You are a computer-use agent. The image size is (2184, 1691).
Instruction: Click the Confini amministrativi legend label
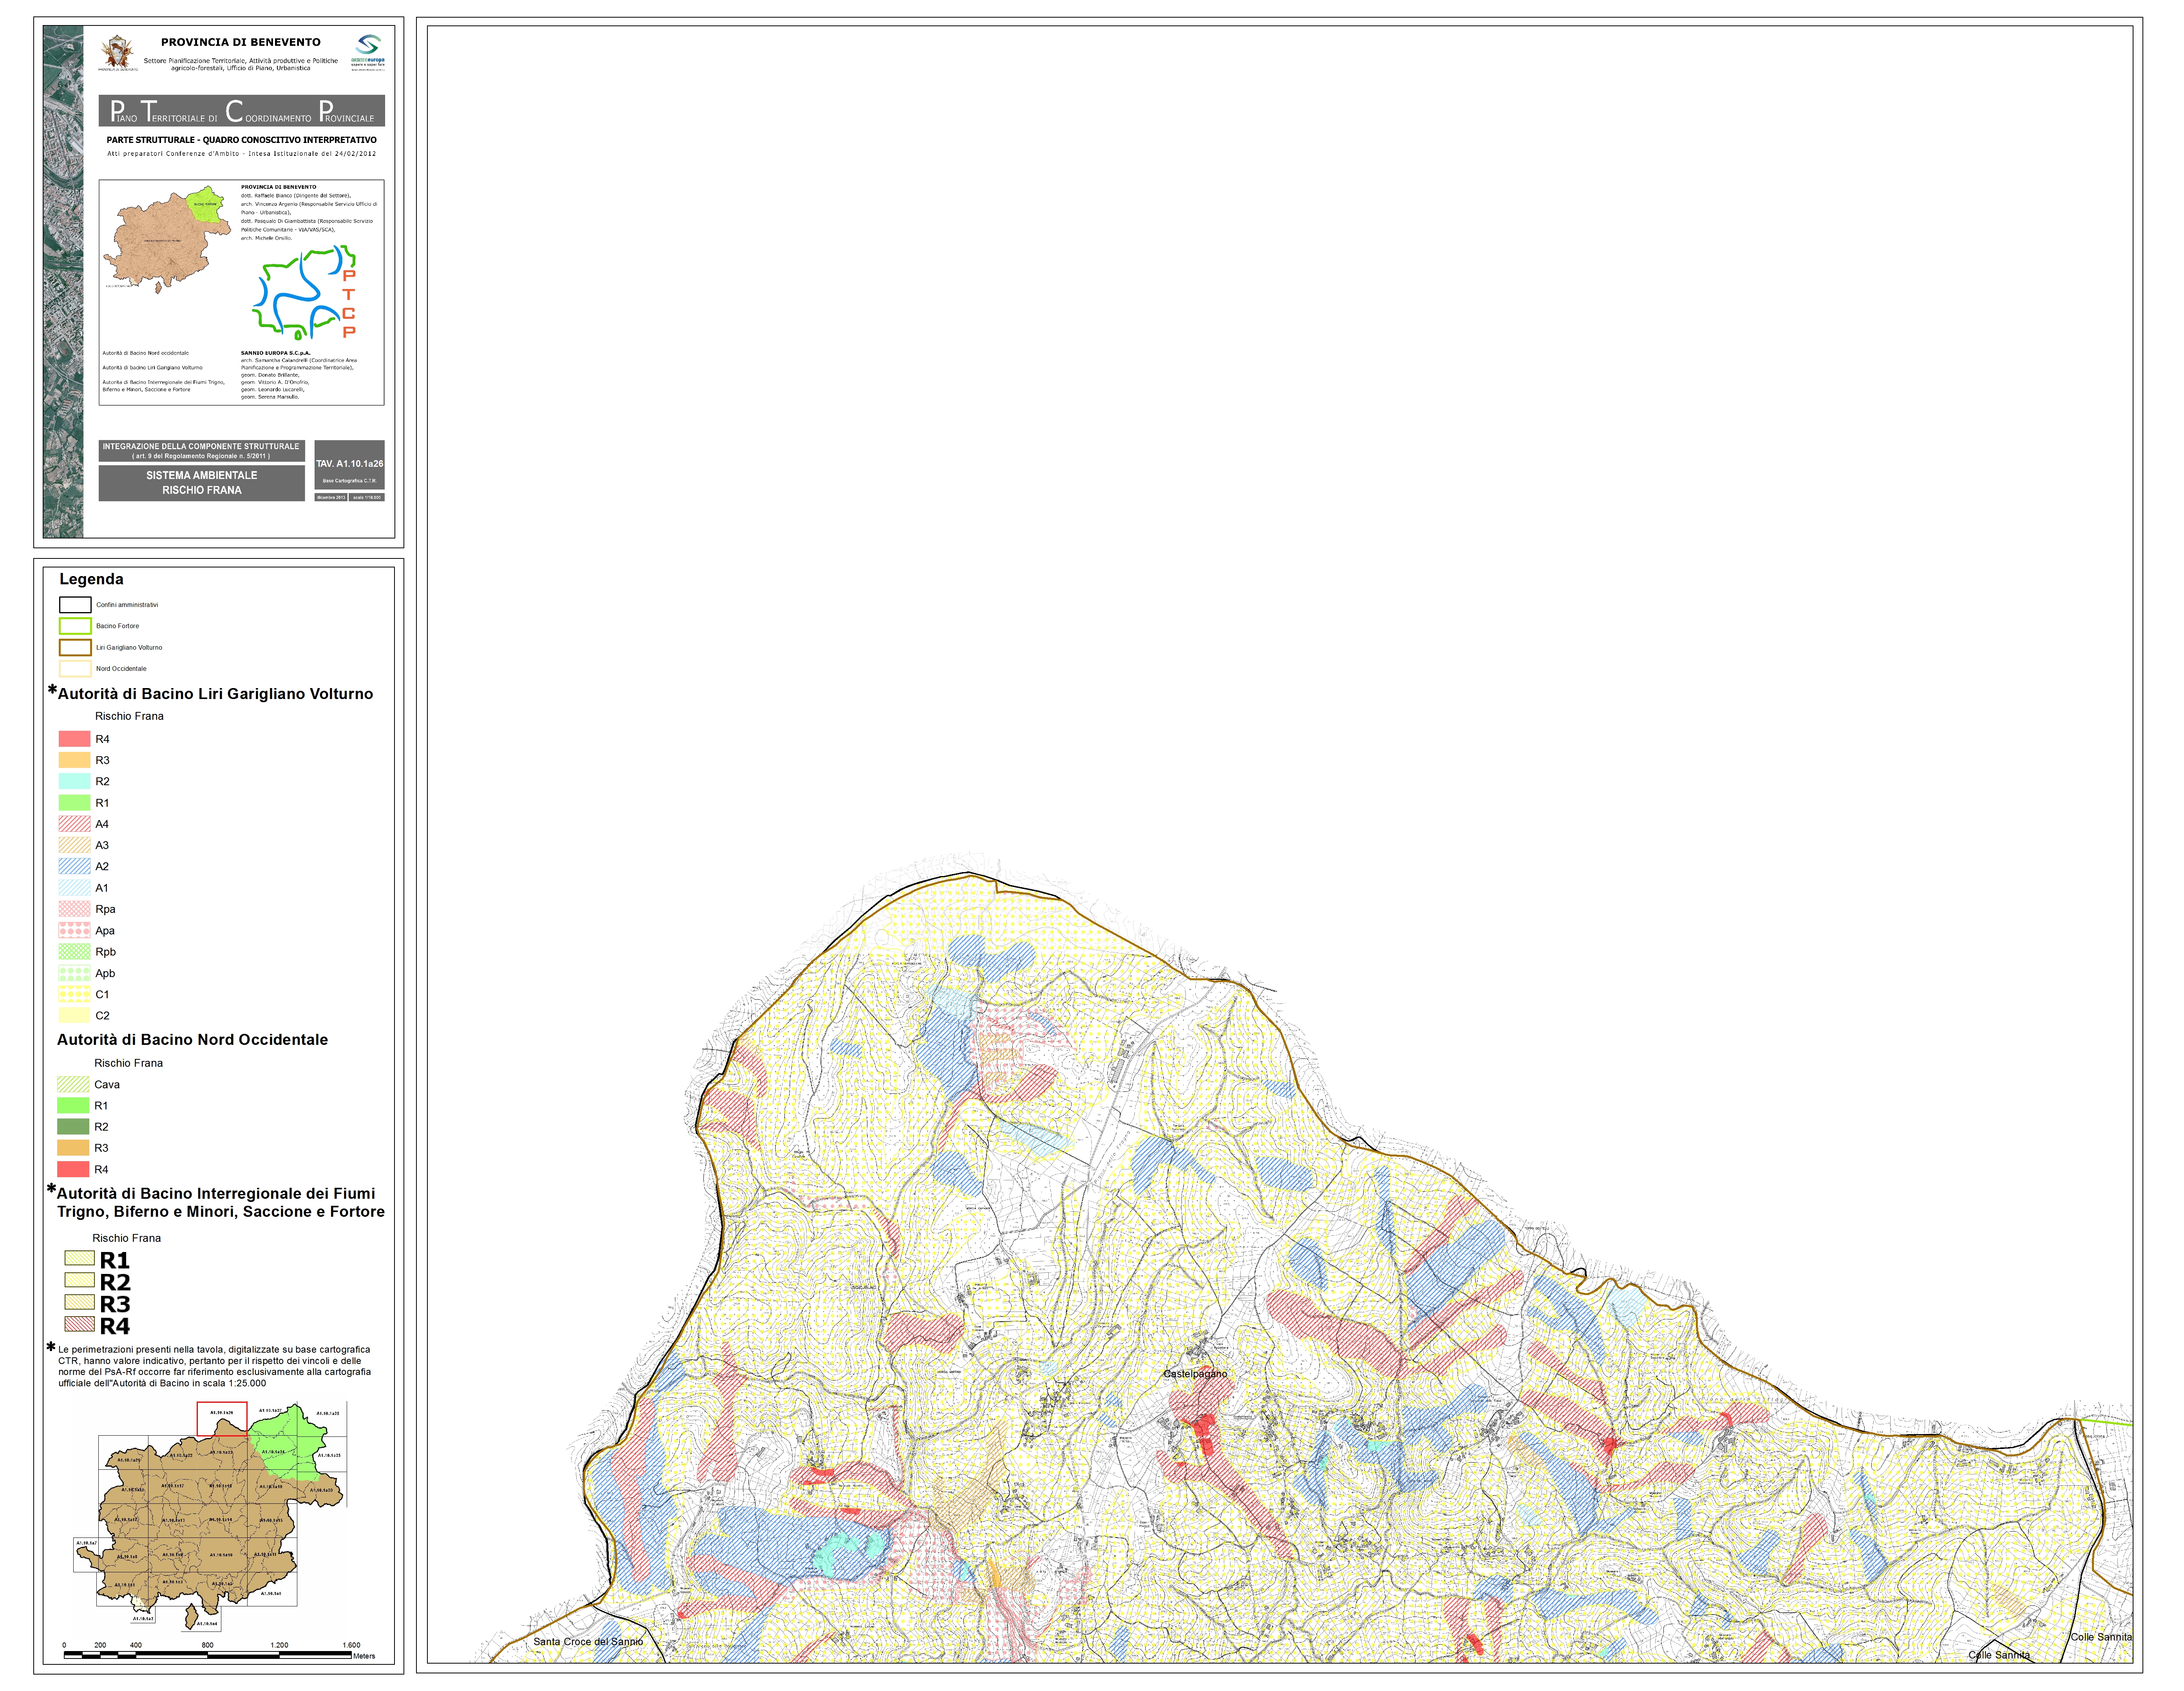(x=127, y=605)
